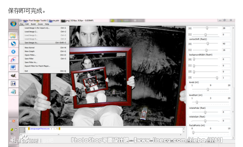This screenshot has width=243, height=147.
Task: Open the media player icon in the sidebar
Action: [x=13, y=59]
